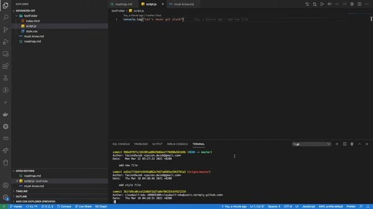Viewport: 373px width, 209px height.
Task: Switch to the OUTPUT panel tab
Action: coord(157,144)
